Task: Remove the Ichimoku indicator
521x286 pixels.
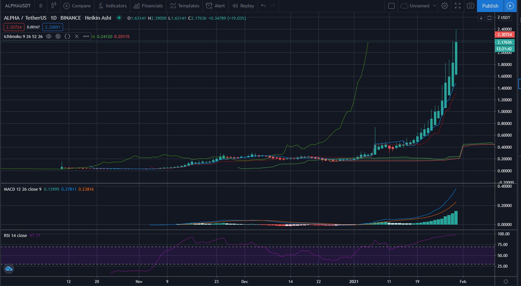Action: coord(76,36)
